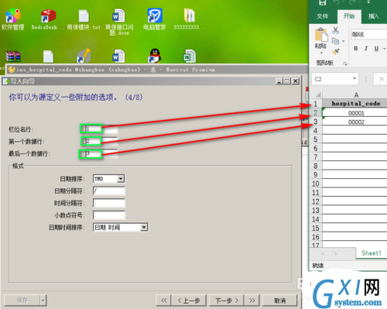387x309 pixels.
Task: Jump to last wizard step with >> button
Action: tap(252, 300)
